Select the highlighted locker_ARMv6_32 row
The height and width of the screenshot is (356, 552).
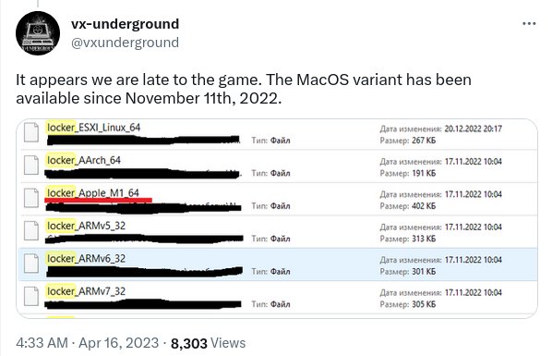pos(278,264)
